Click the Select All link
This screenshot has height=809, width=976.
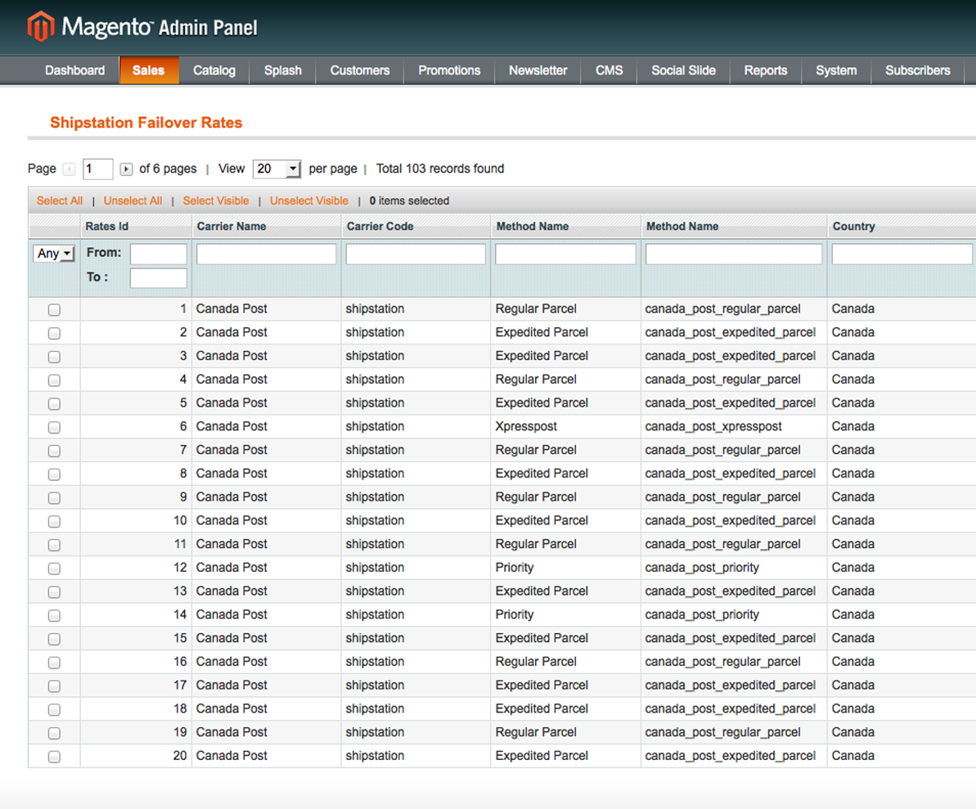tap(60, 201)
